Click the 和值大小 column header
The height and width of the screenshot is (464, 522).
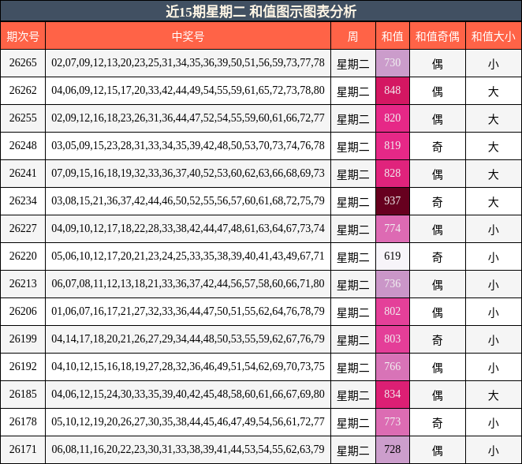494,36
